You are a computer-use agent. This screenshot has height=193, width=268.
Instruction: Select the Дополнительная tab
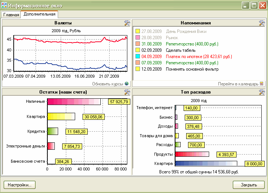tap(39, 14)
